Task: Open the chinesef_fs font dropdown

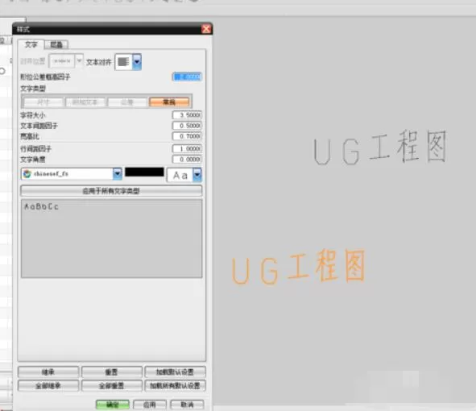Action: 117,174
